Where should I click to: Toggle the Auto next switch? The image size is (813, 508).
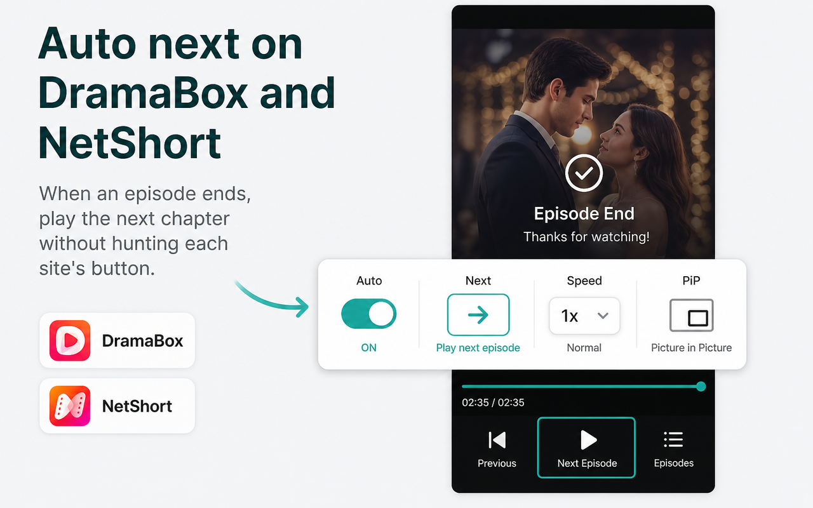pos(368,315)
